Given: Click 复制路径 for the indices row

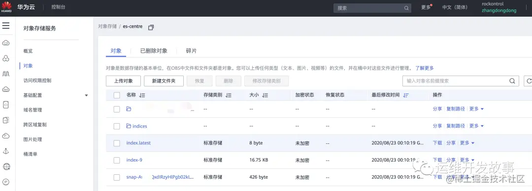Looking at the screenshot, I should coord(456,126).
